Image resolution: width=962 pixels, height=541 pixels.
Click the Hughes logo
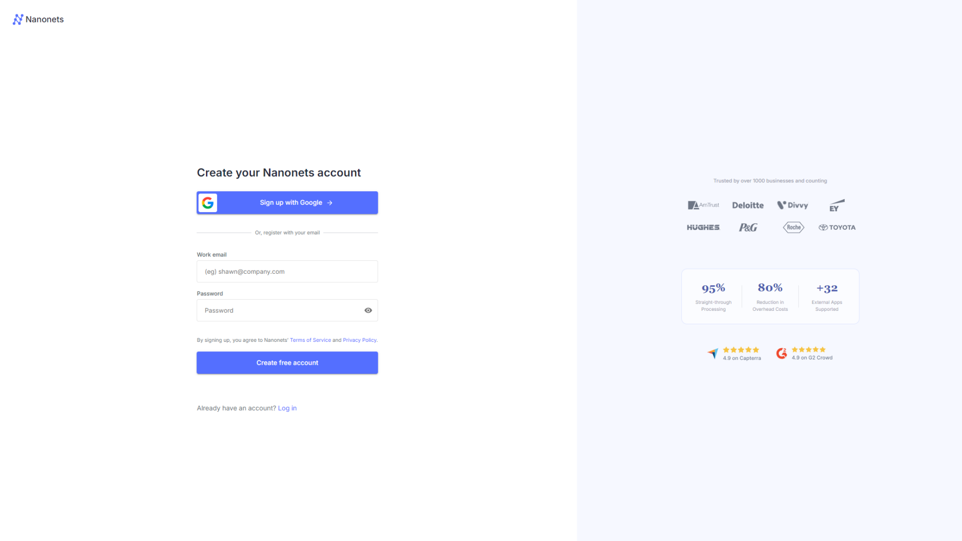click(x=703, y=227)
